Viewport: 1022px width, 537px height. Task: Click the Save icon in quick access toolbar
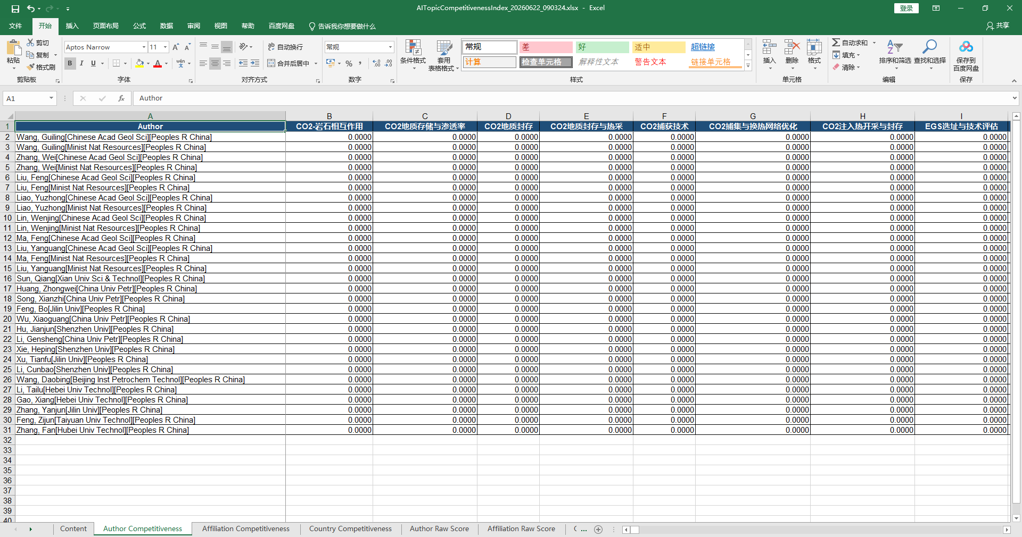[x=15, y=9]
